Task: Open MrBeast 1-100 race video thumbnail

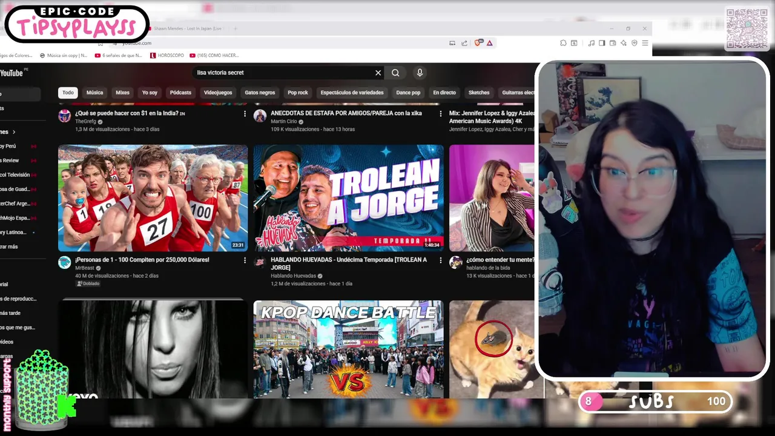Action: coord(153,198)
